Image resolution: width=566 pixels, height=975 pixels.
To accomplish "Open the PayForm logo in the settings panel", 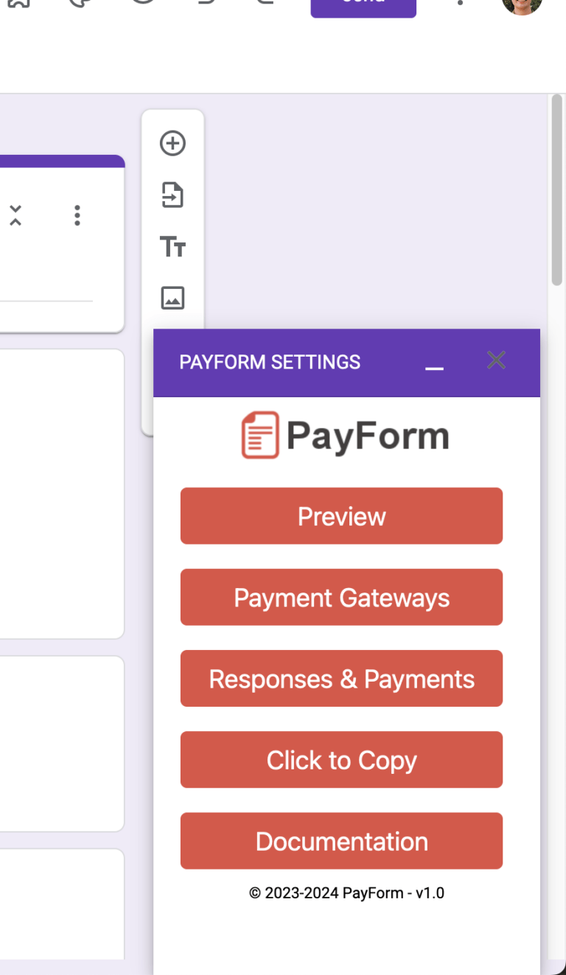I will [x=345, y=435].
